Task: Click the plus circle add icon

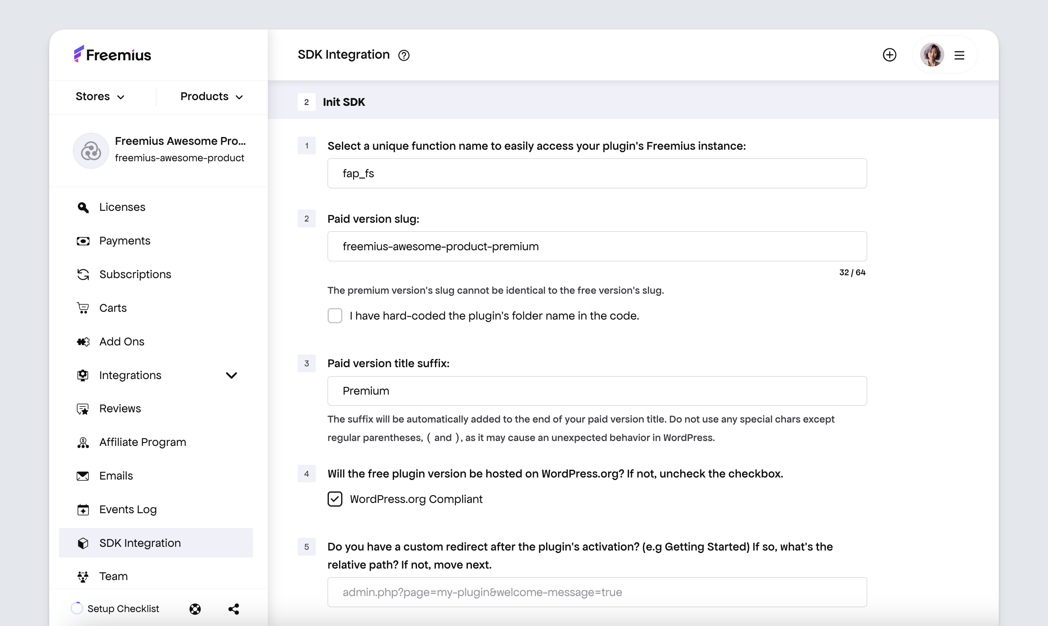Action: click(x=889, y=55)
